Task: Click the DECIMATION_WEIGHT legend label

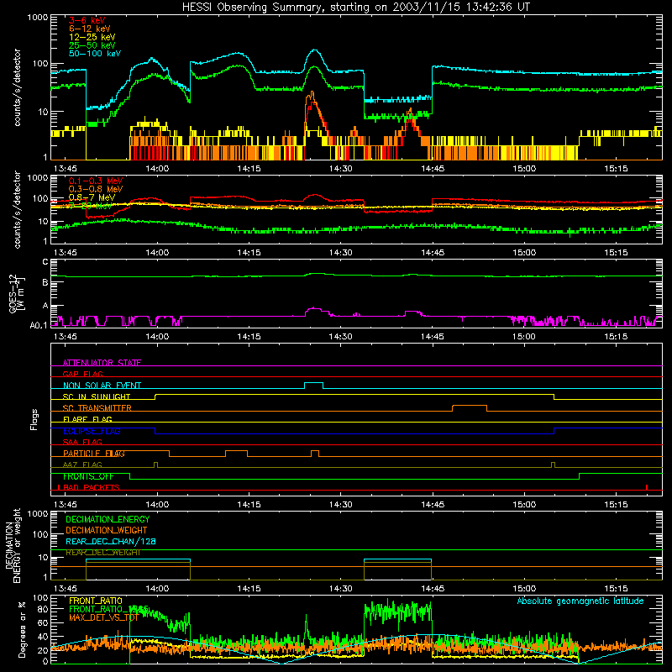Action: (107, 530)
